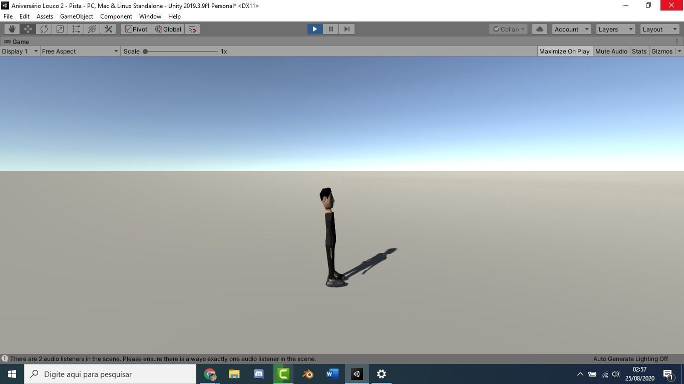The width and height of the screenshot is (684, 384).
Task: Open custom editor tools
Action: point(108,29)
